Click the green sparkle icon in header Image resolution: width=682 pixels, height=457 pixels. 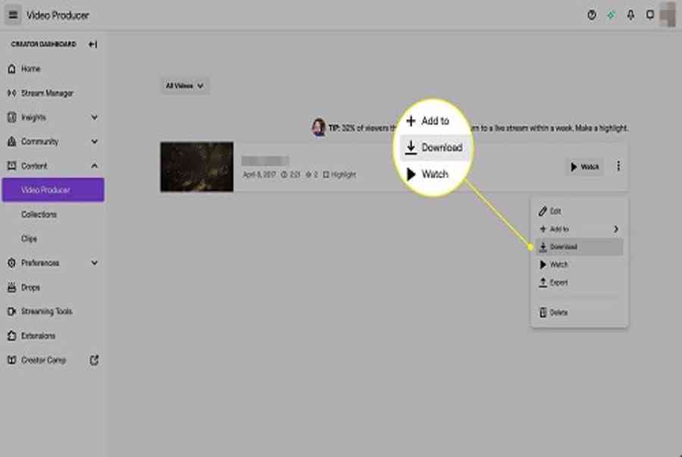coord(612,15)
